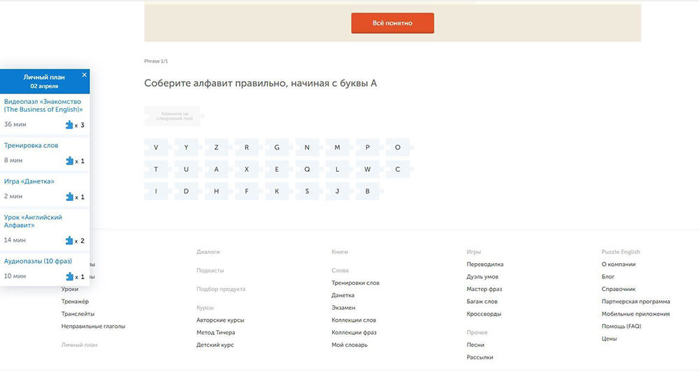The width and height of the screenshot is (699, 372).
Task: Click the empty answer slot placeholder
Action: pyautogui.click(x=172, y=116)
